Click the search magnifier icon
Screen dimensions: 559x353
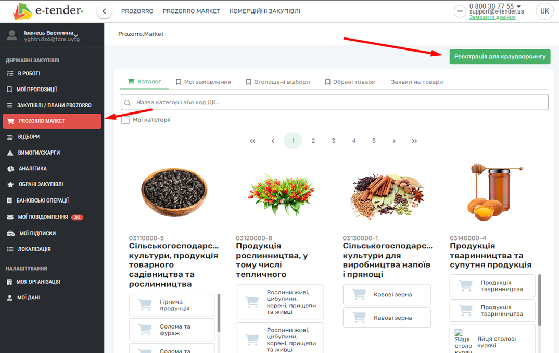point(128,103)
